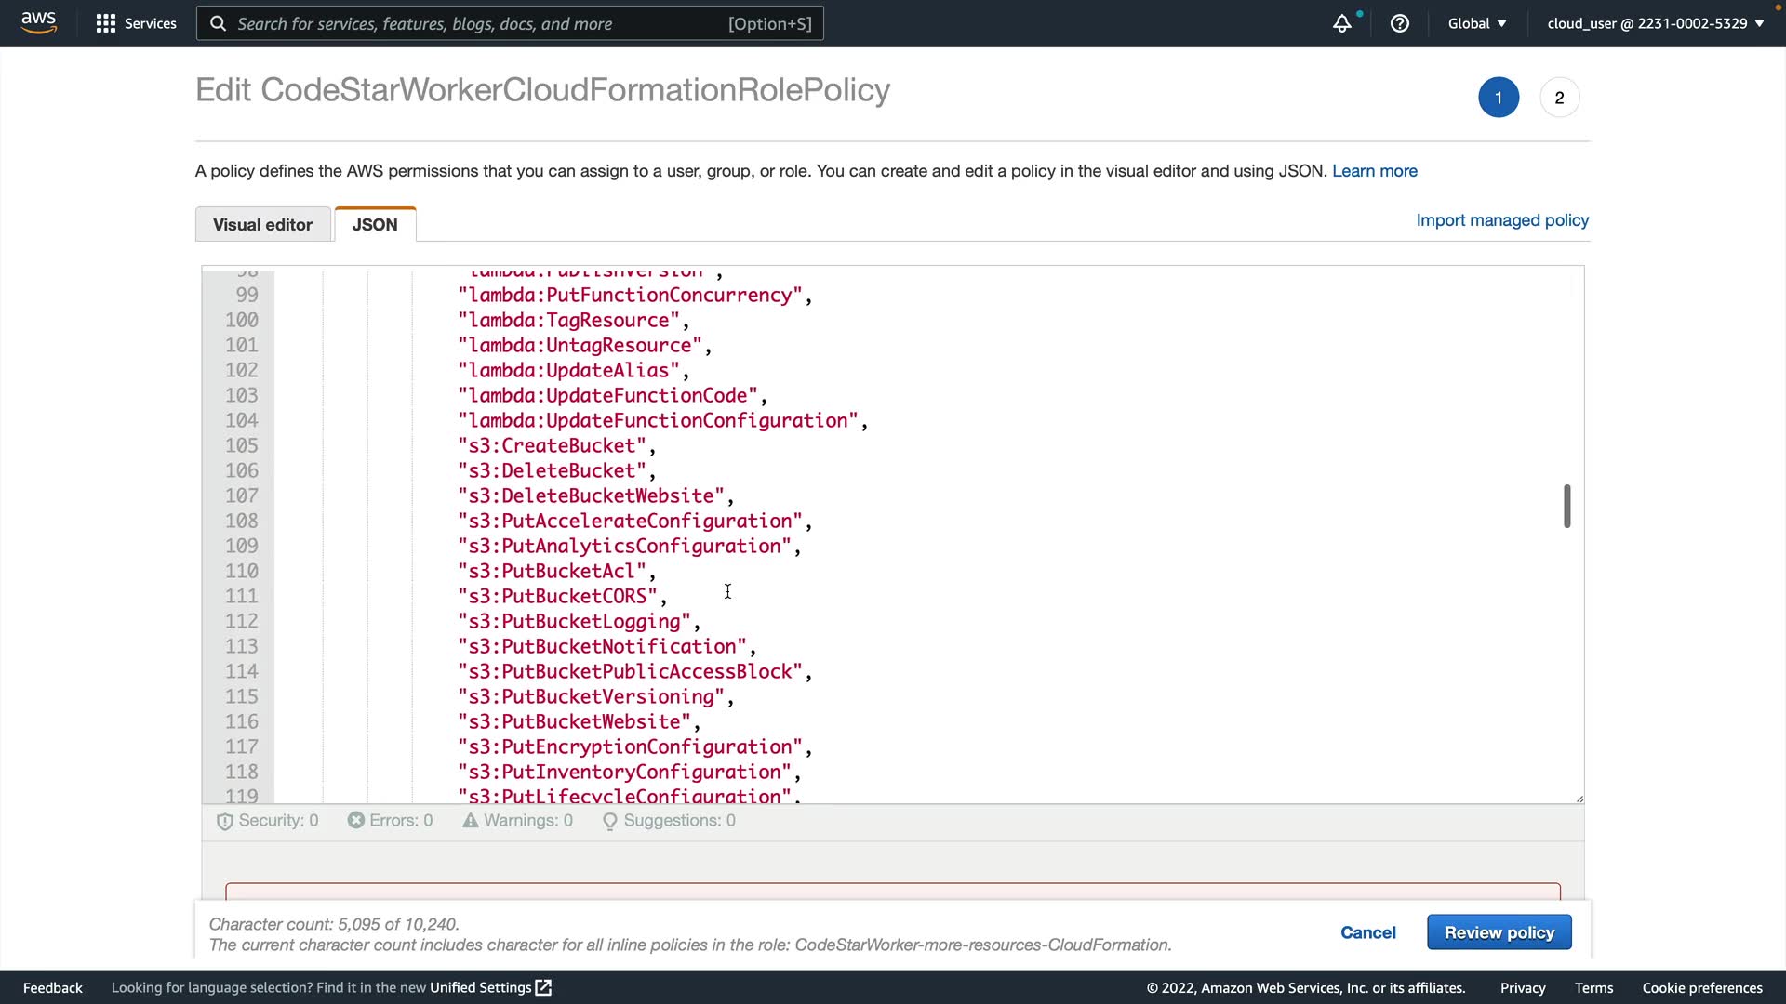Click the Review policy button
The width and height of the screenshot is (1786, 1004).
(x=1499, y=932)
